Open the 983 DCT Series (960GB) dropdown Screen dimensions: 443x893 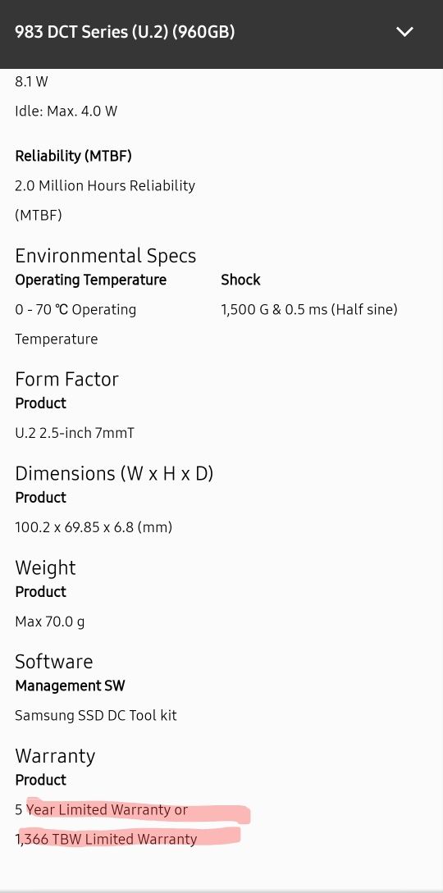pyautogui.click(x=221, y=33)
